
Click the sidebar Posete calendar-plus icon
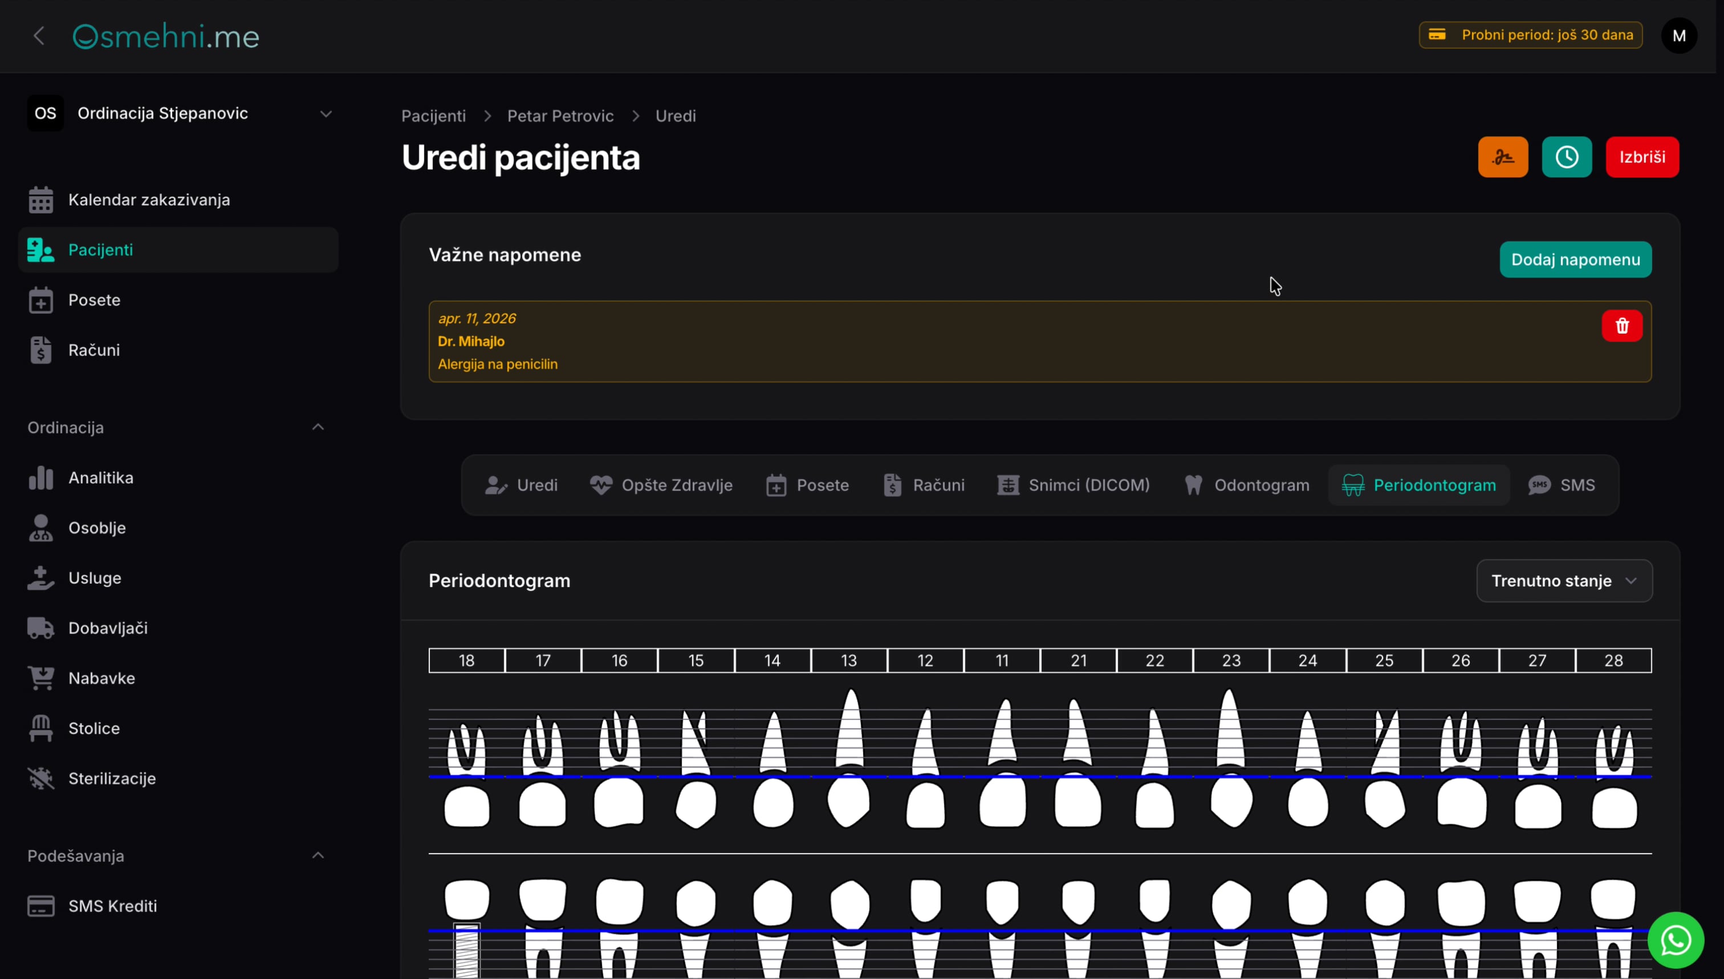tap(40, 300)
